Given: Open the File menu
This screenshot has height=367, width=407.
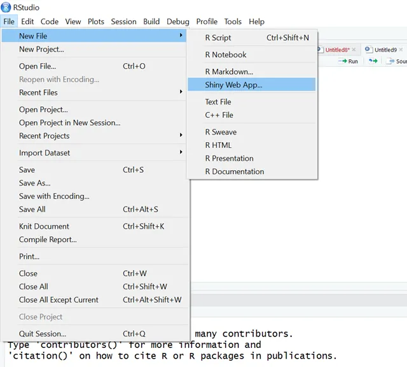Looking at the screenshot, I should [x=9, y=22].
